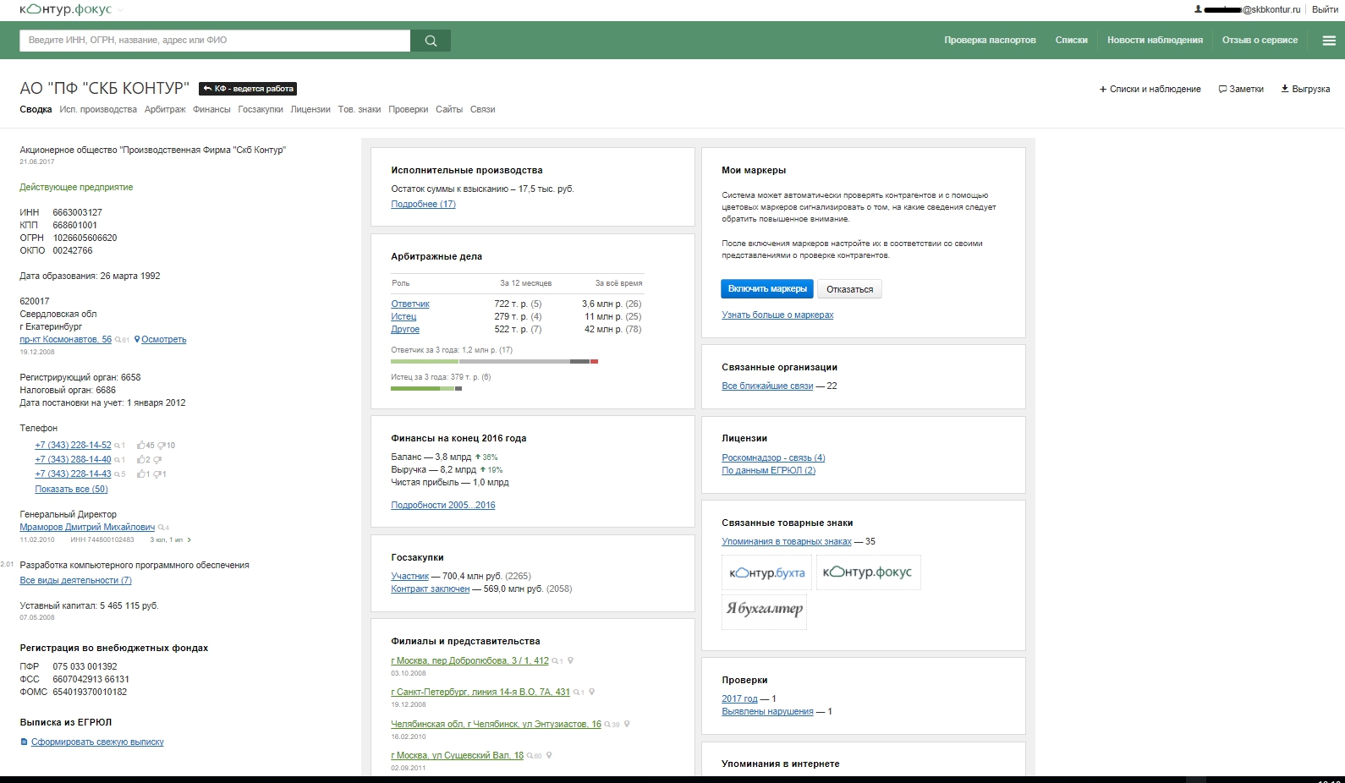1345x783 pixels.
Task: Click the Выгрузка download button
Action: pos(1305,89)
